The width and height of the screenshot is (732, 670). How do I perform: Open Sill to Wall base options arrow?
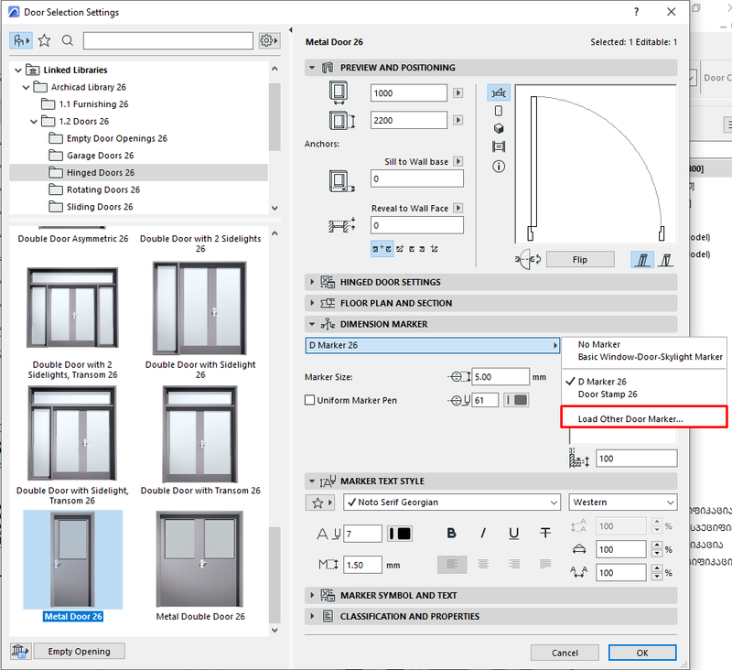coord(458,161)
